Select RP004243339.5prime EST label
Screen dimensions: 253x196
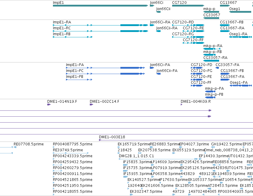[73, 156]
